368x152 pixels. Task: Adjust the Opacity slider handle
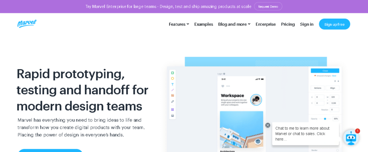coord(325,119)
